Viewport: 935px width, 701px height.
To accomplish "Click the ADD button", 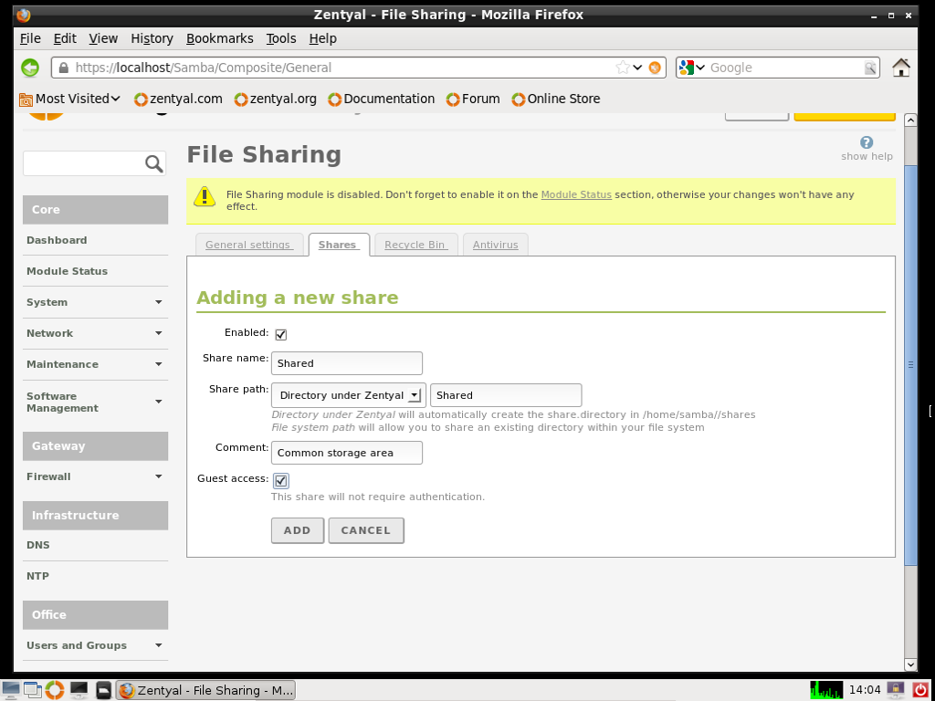I will (x=298, y=530).
